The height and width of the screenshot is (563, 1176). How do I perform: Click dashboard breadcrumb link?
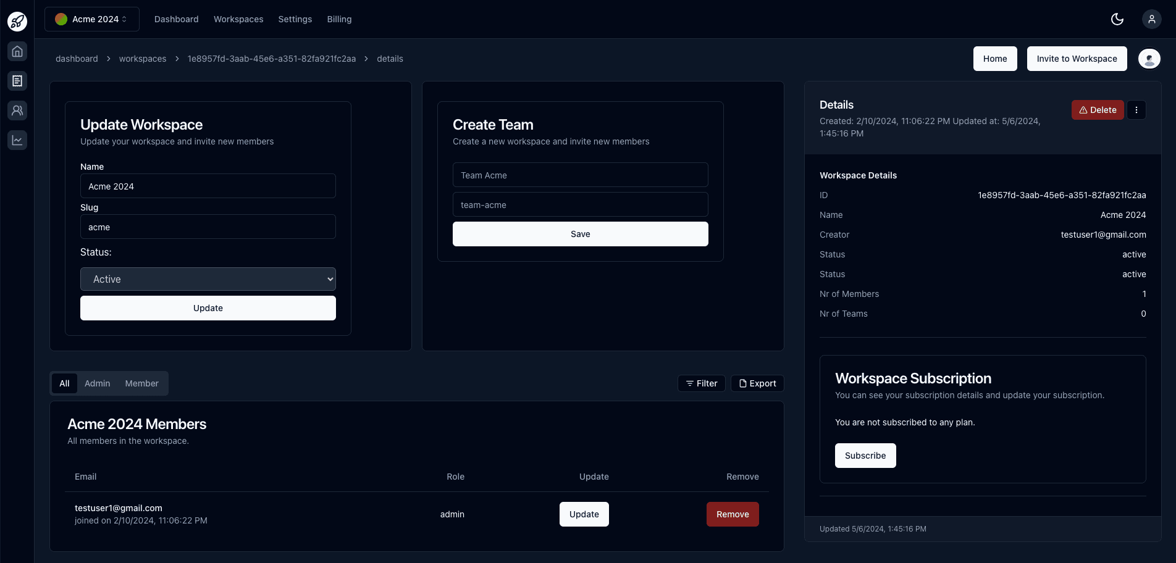pos(77,59)
